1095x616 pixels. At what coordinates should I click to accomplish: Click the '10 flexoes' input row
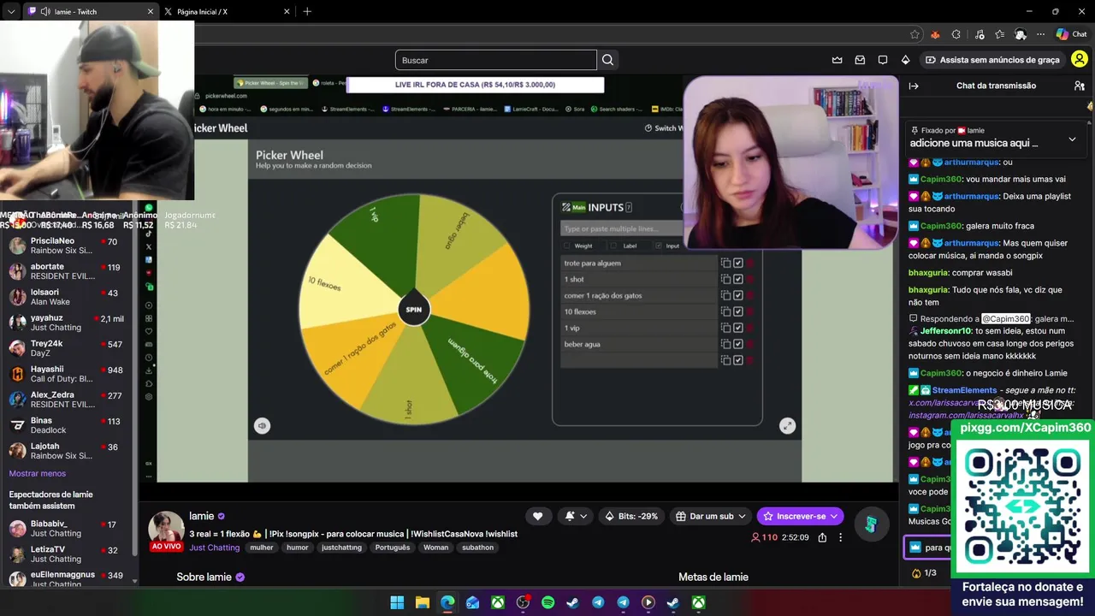tap(639, 311)
